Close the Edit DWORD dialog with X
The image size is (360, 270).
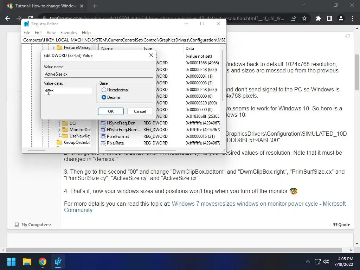click(x=151, y=55)
